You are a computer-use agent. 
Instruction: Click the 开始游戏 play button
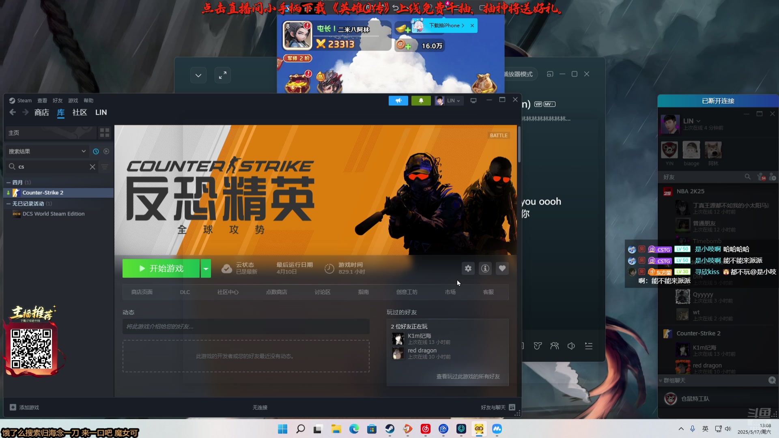[x=161, y=268]
